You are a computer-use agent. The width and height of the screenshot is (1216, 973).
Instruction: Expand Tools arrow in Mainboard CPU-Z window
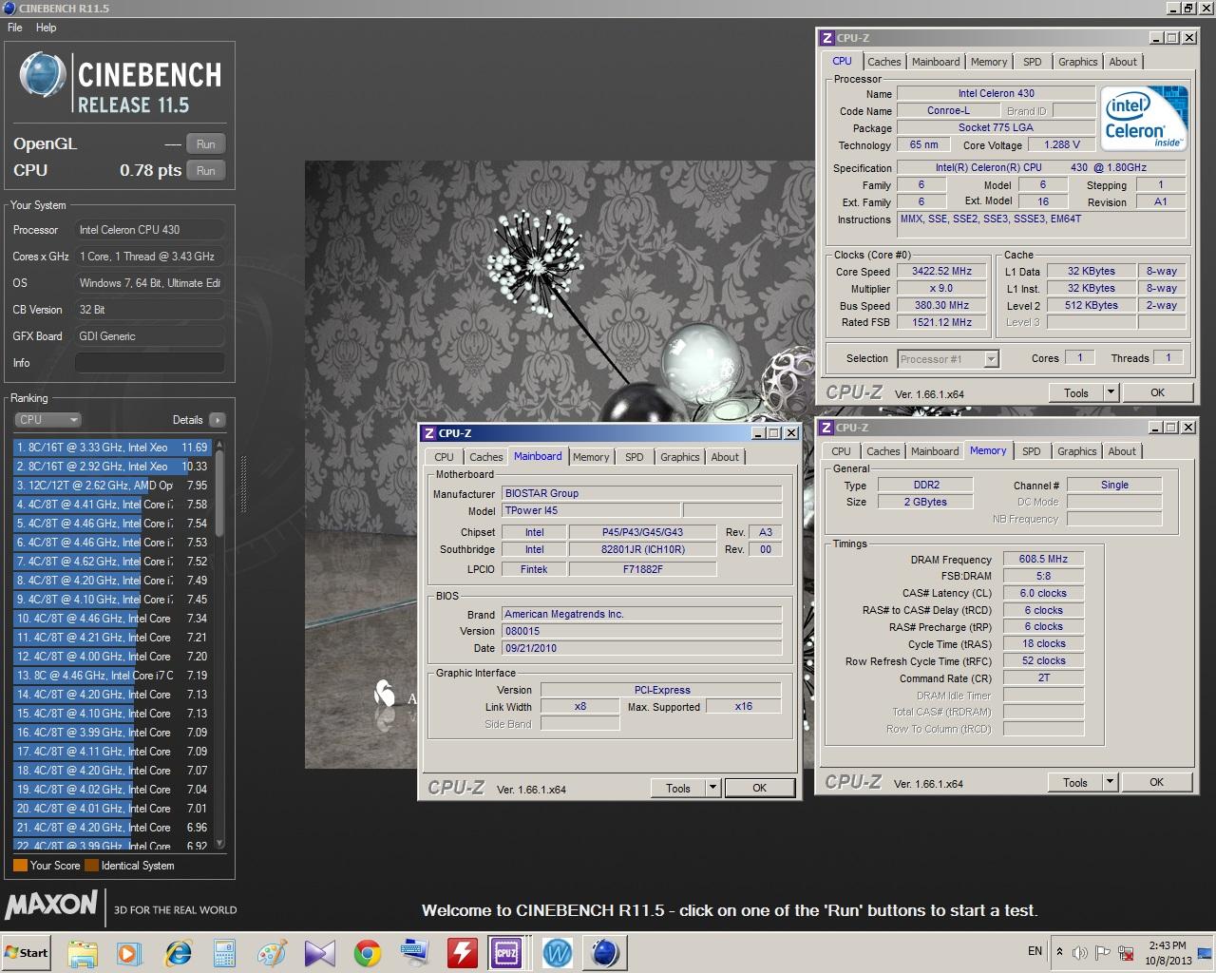pos(712,788)
